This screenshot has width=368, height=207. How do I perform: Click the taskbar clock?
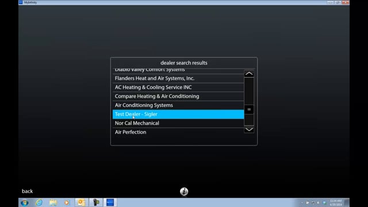tap(336, 202)
